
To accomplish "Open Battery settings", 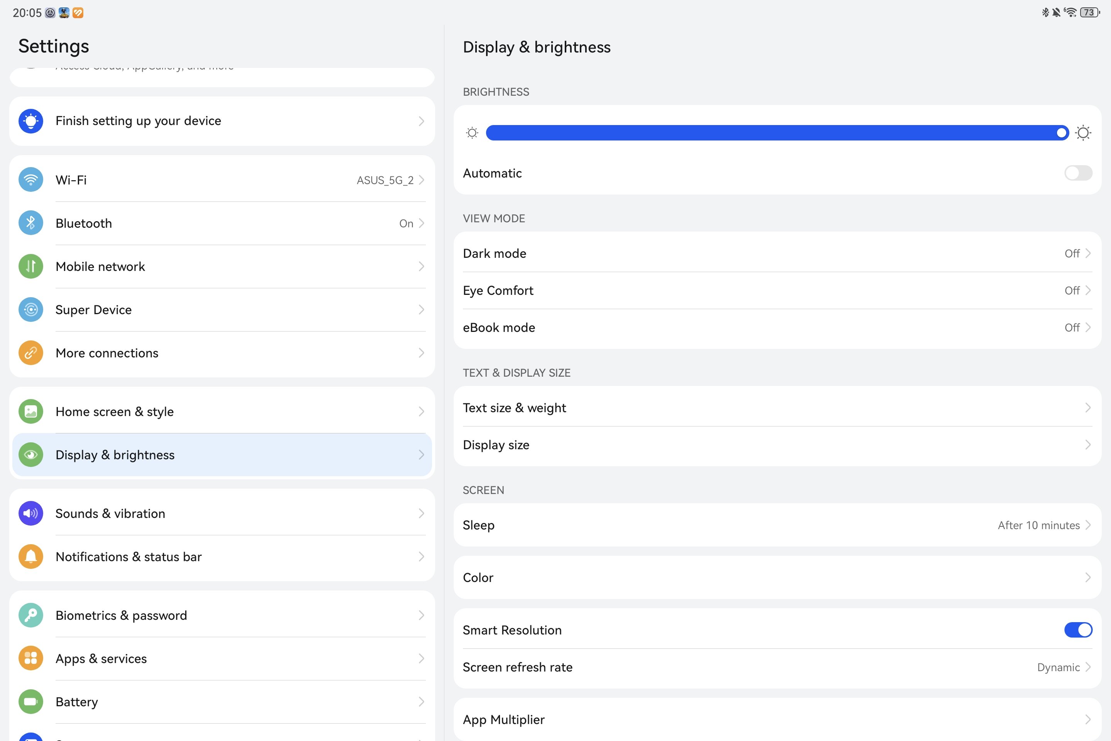I will [222, 702].
